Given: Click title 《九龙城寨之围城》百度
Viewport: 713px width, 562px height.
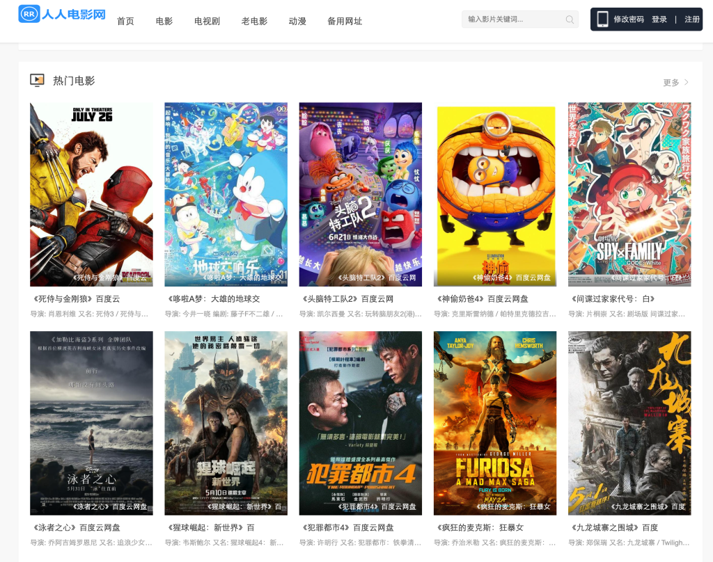Looking at the screenshot, I should point(613,527).
